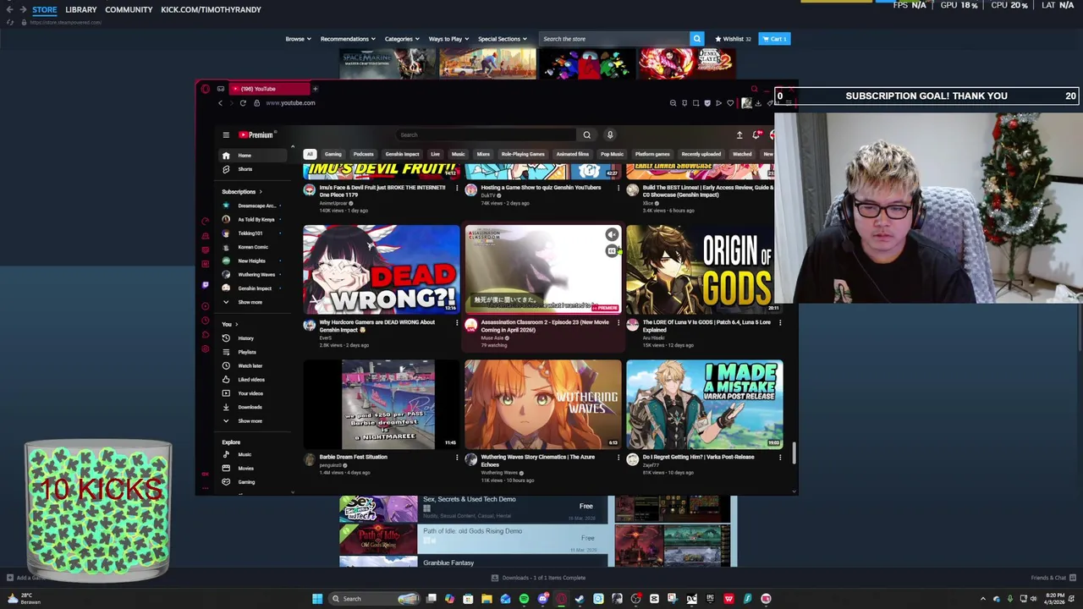1083x609 pixels.
Task: Select the Live filter chip
Action: click(x=435, y=154)
